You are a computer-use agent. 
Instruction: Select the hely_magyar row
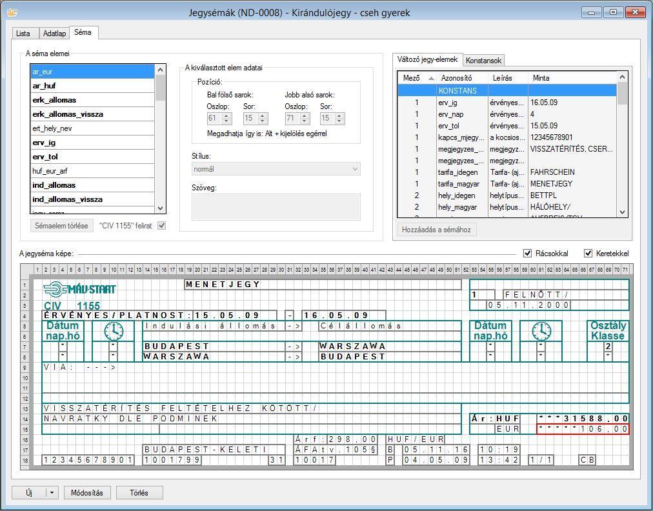507,207
